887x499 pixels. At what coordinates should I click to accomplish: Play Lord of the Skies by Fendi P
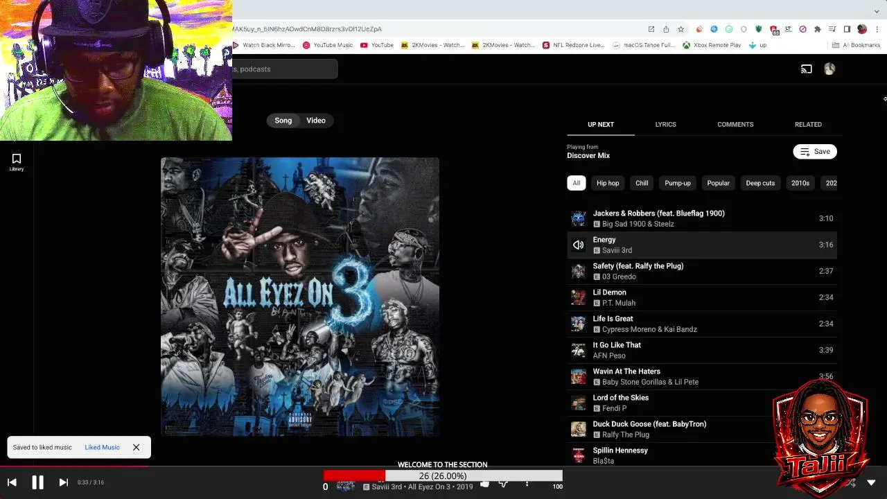(702, 403)
